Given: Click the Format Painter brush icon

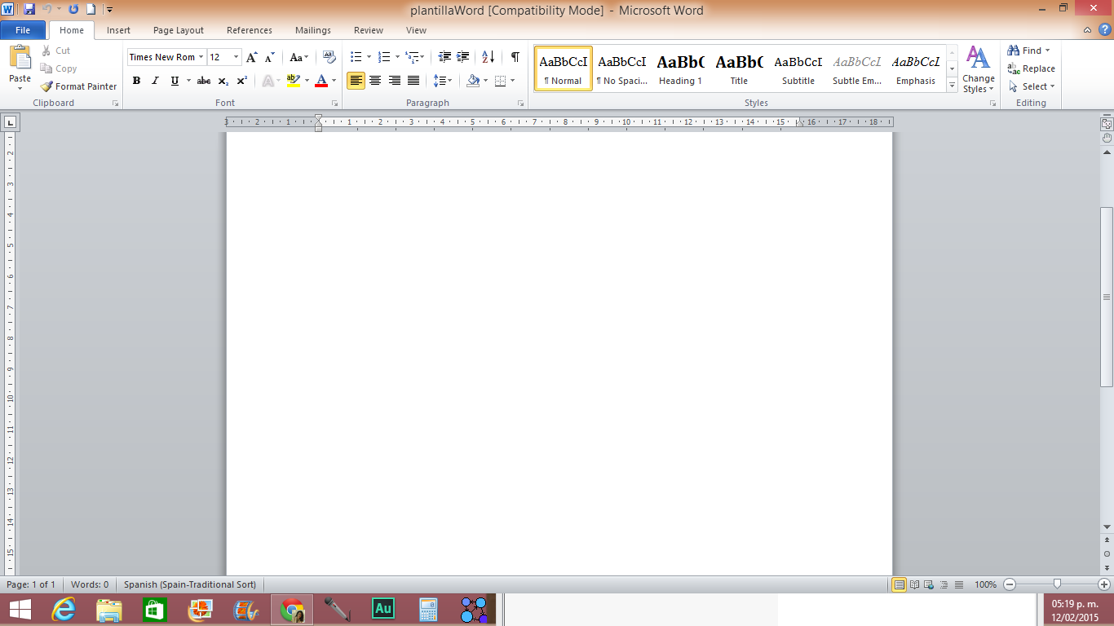Looking at the screenshot, I should coord(47,86).
